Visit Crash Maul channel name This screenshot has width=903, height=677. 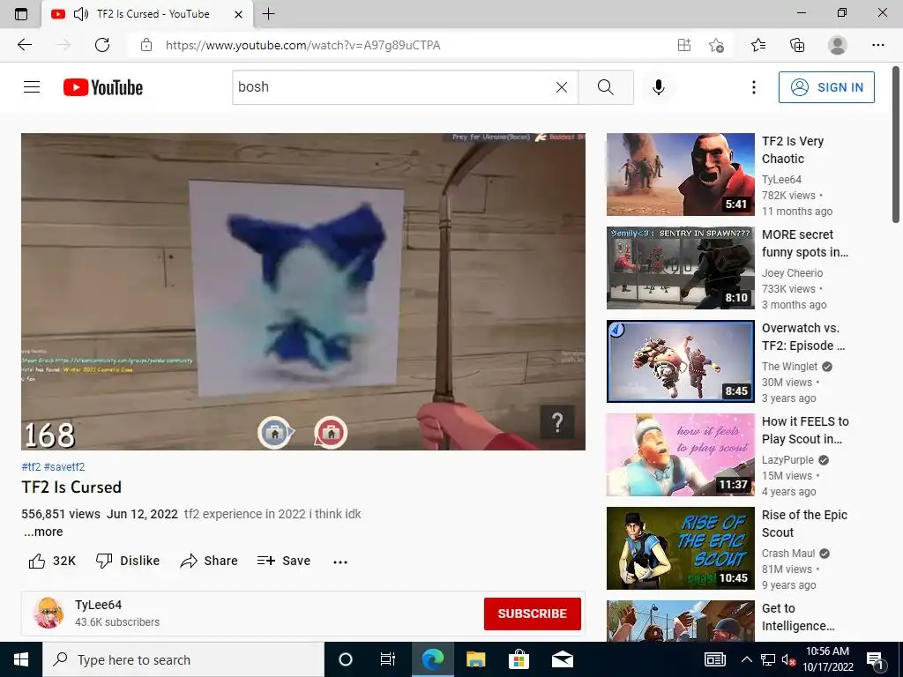[x=788, y=554]
